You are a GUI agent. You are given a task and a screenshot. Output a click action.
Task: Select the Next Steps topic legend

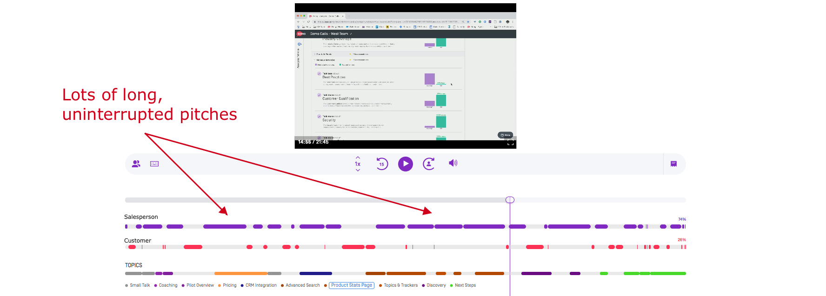463,285
